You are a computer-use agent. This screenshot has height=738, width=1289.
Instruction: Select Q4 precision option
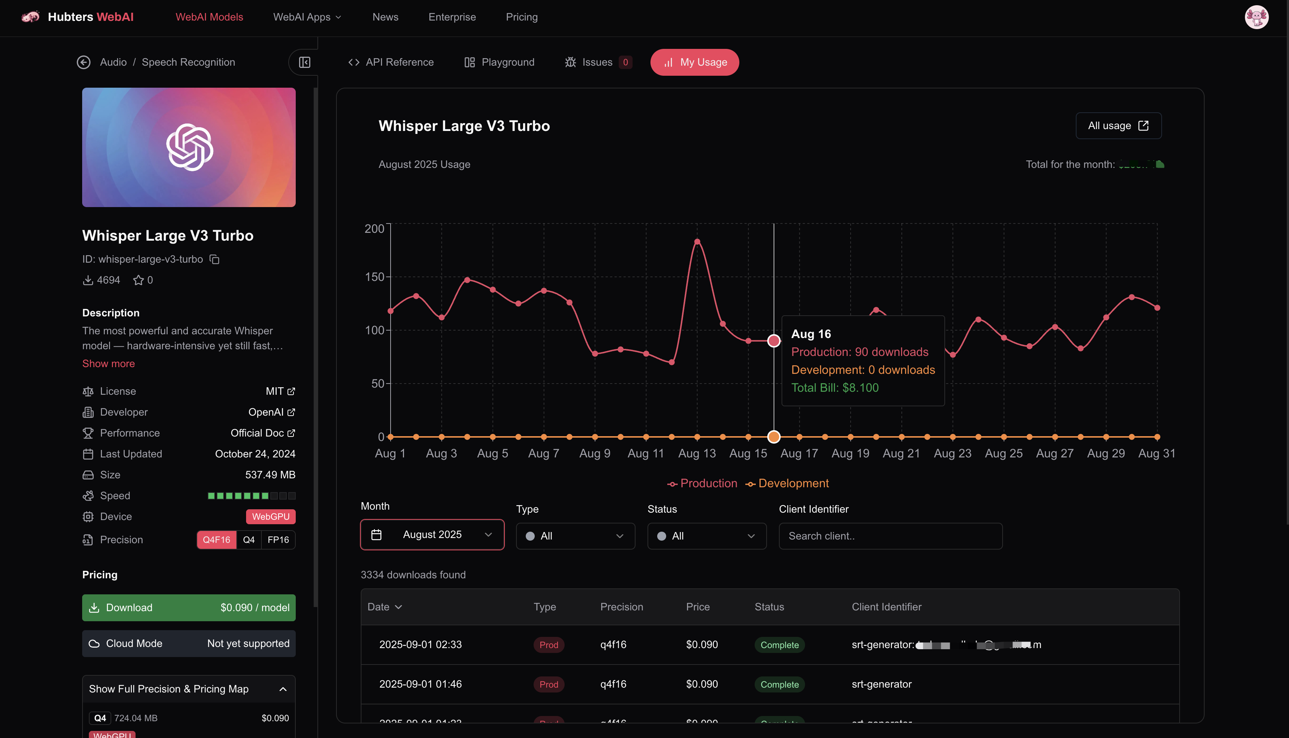[249, 540]
